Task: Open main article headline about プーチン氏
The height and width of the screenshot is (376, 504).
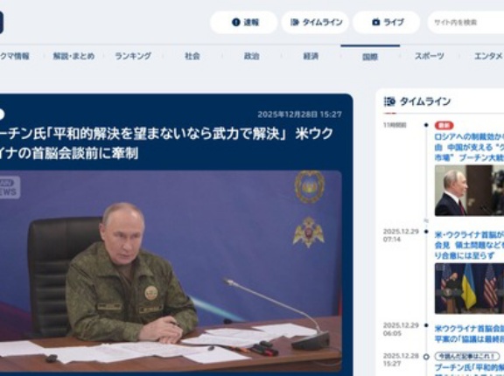Action: (165, 143)
